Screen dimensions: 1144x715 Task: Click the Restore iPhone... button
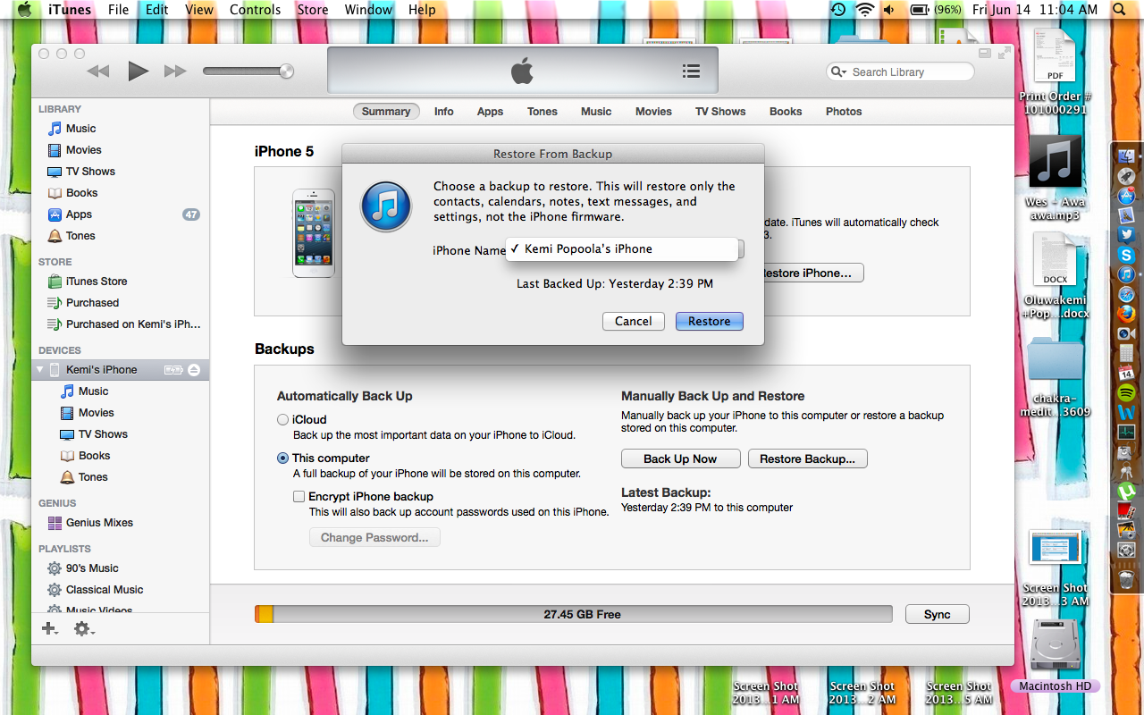[x=811, y=273]
